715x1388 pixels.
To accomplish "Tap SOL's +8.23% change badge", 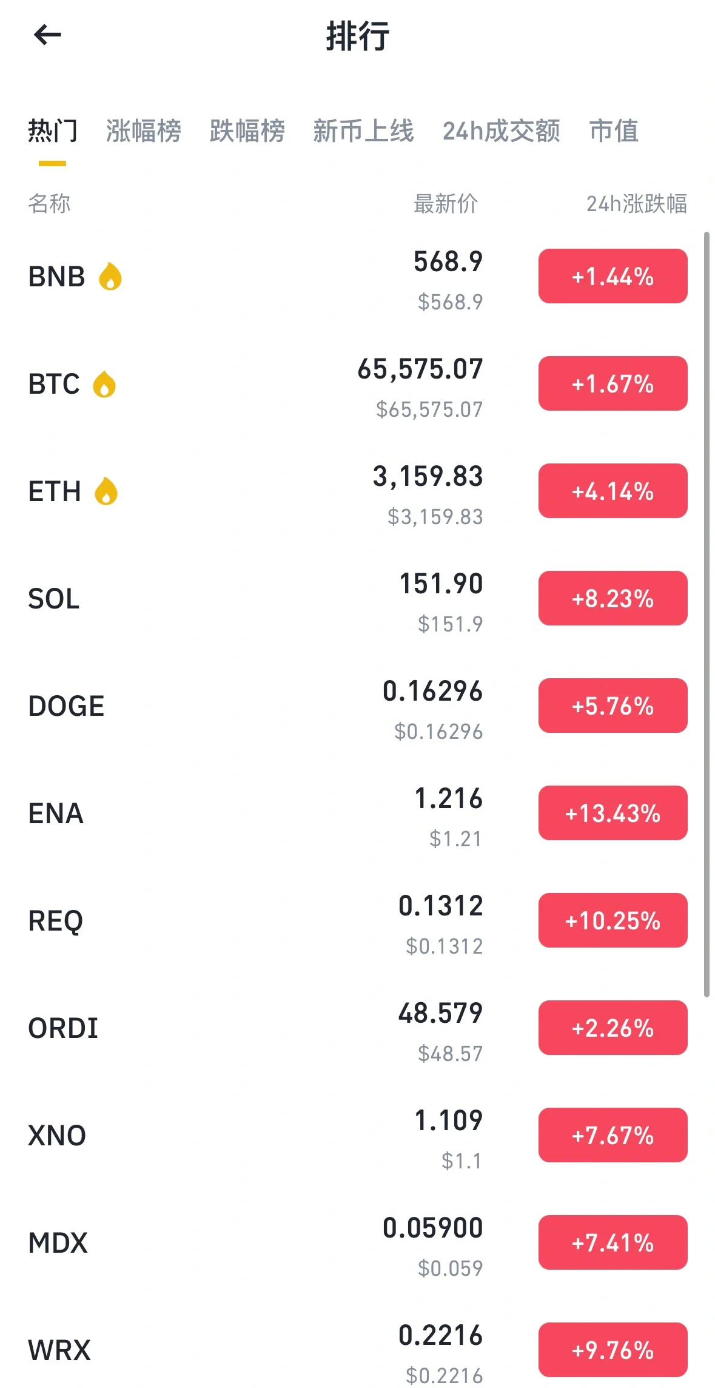I will point(613,598).
